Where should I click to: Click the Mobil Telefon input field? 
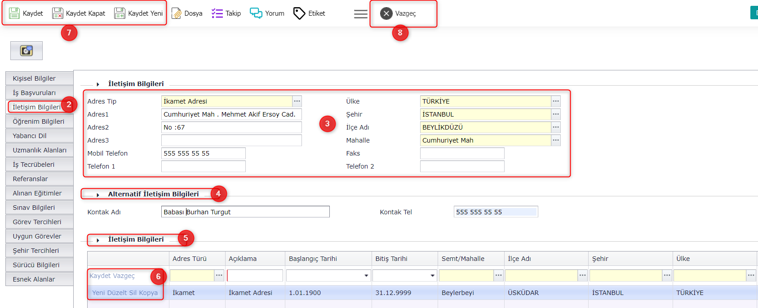coord(204,153)
